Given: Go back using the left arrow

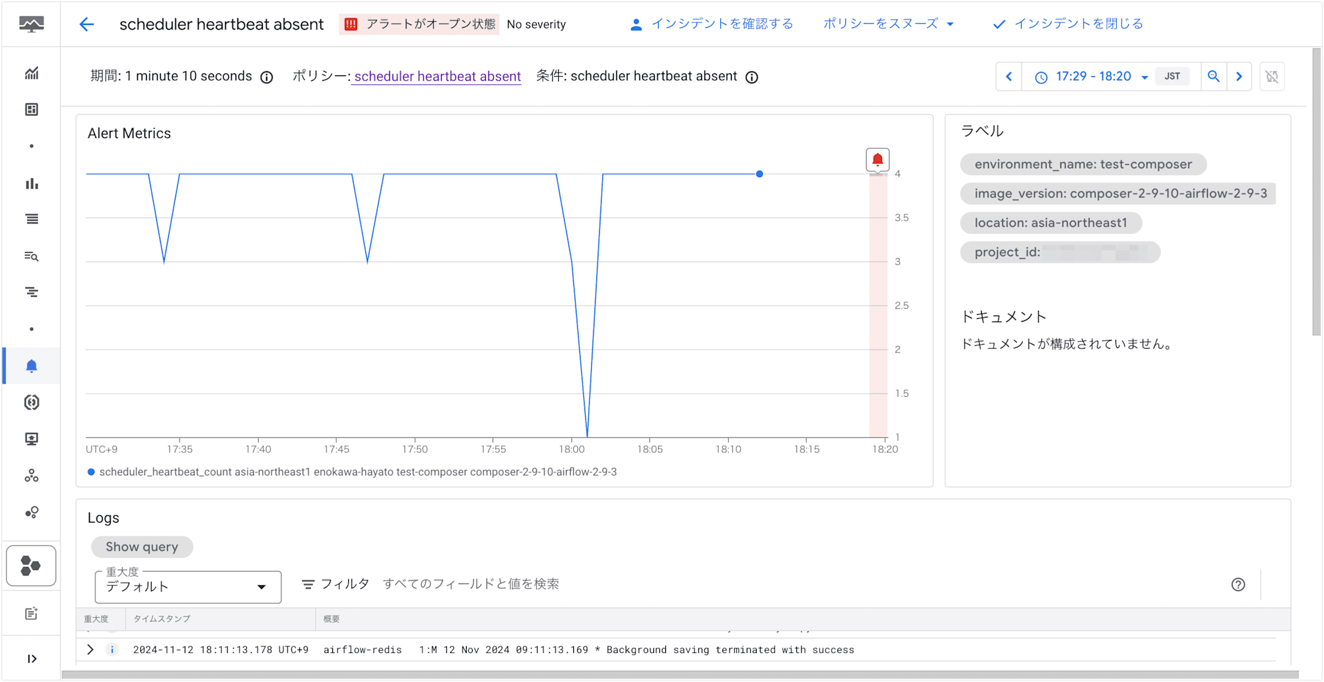Looking at the screenshot, I should 87,24.
